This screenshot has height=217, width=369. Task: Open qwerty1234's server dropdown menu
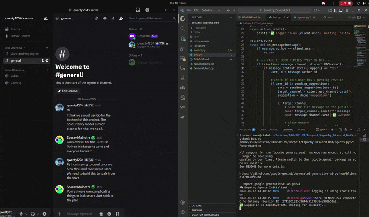click(x=21, y=18)
